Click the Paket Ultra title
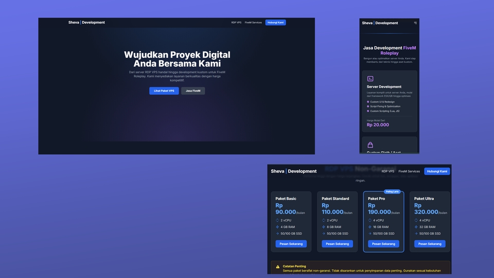 [x=424, y=199]
